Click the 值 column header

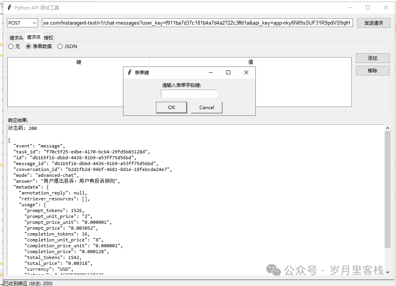pyautogui.click(x=251, y=62)
